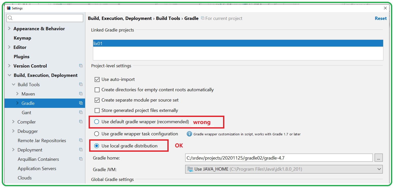
Task: Open Keymap settings page
Action: tap(22, 38)
